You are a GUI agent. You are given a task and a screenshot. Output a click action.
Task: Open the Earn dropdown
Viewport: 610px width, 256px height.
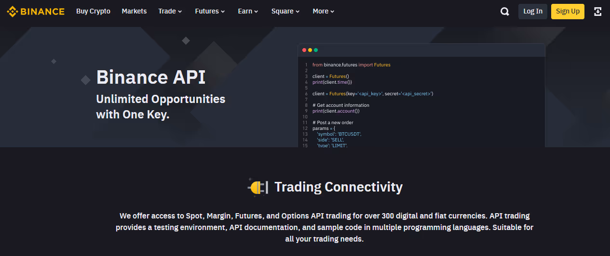[248, 11]
